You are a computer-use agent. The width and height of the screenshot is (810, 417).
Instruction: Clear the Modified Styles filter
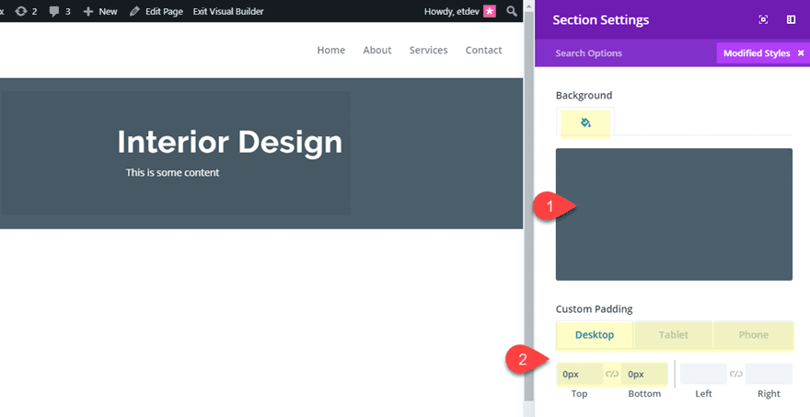coord(801,53)
